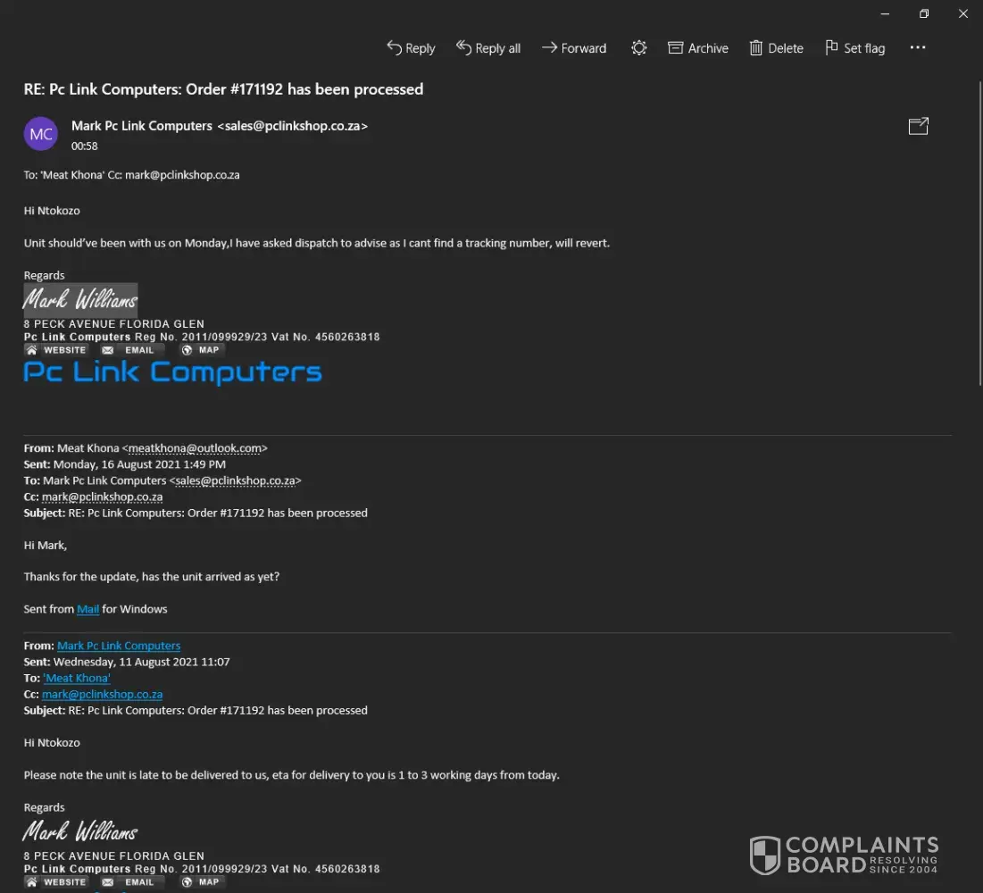The width and height of the screenshot is (983, 893).
Task: Click the 'Meat Khona' recipient link
Action: click(77, 678)
